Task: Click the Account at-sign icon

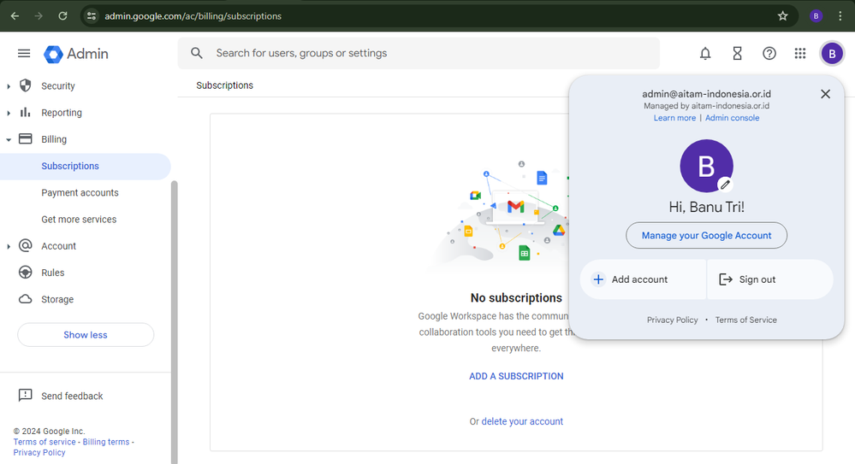Action: click(25, 245)
